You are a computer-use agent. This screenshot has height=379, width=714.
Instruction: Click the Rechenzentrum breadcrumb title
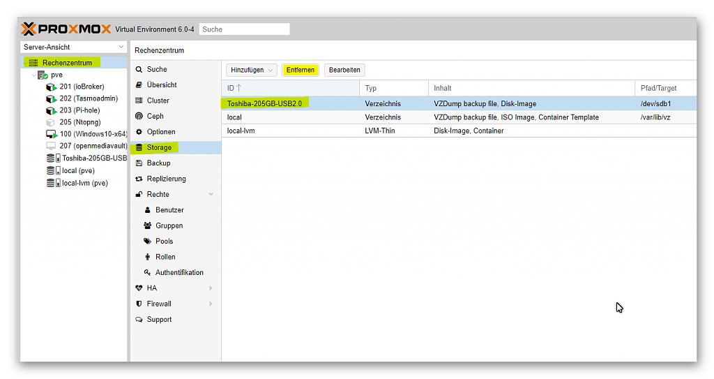160,50
